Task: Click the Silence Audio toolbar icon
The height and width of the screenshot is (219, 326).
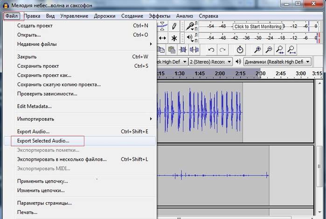Action: pos(194,49)
